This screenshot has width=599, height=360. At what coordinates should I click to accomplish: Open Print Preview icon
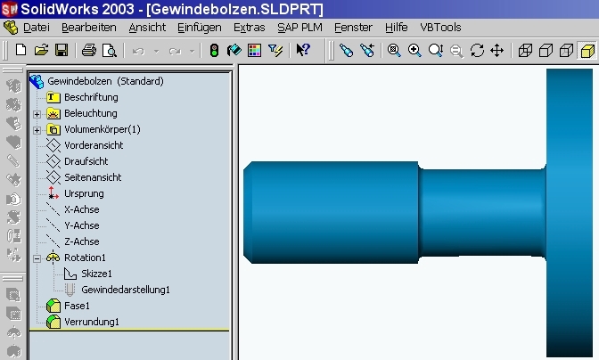pos(110,50)
